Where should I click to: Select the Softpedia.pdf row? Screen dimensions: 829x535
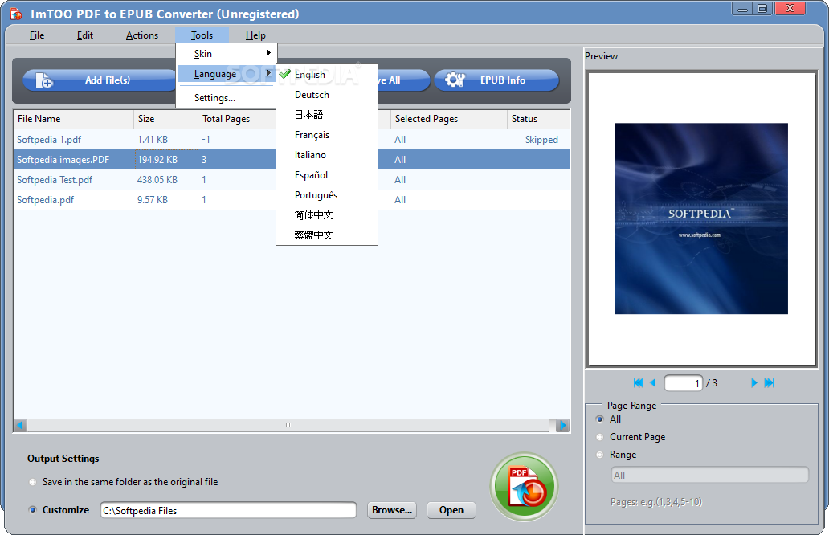point(292,200)
